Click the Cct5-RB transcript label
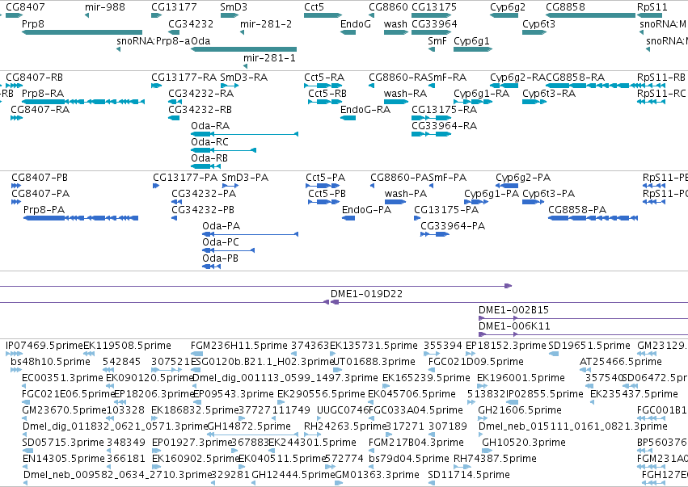Viewport: 688px width, 487px height. click(x=327, y=94)
